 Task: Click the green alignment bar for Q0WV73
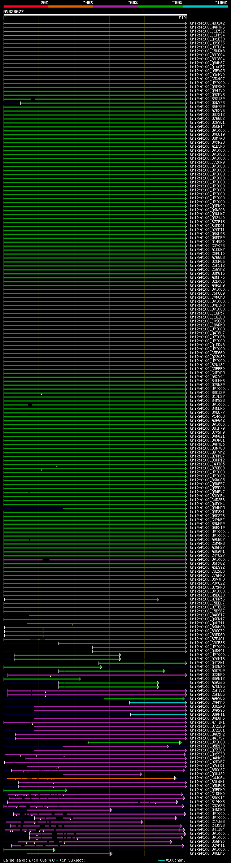point(103,103)
